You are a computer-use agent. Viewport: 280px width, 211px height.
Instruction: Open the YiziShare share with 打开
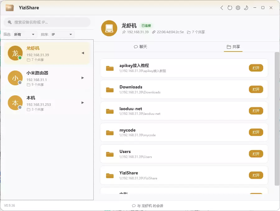click(256, 175)
